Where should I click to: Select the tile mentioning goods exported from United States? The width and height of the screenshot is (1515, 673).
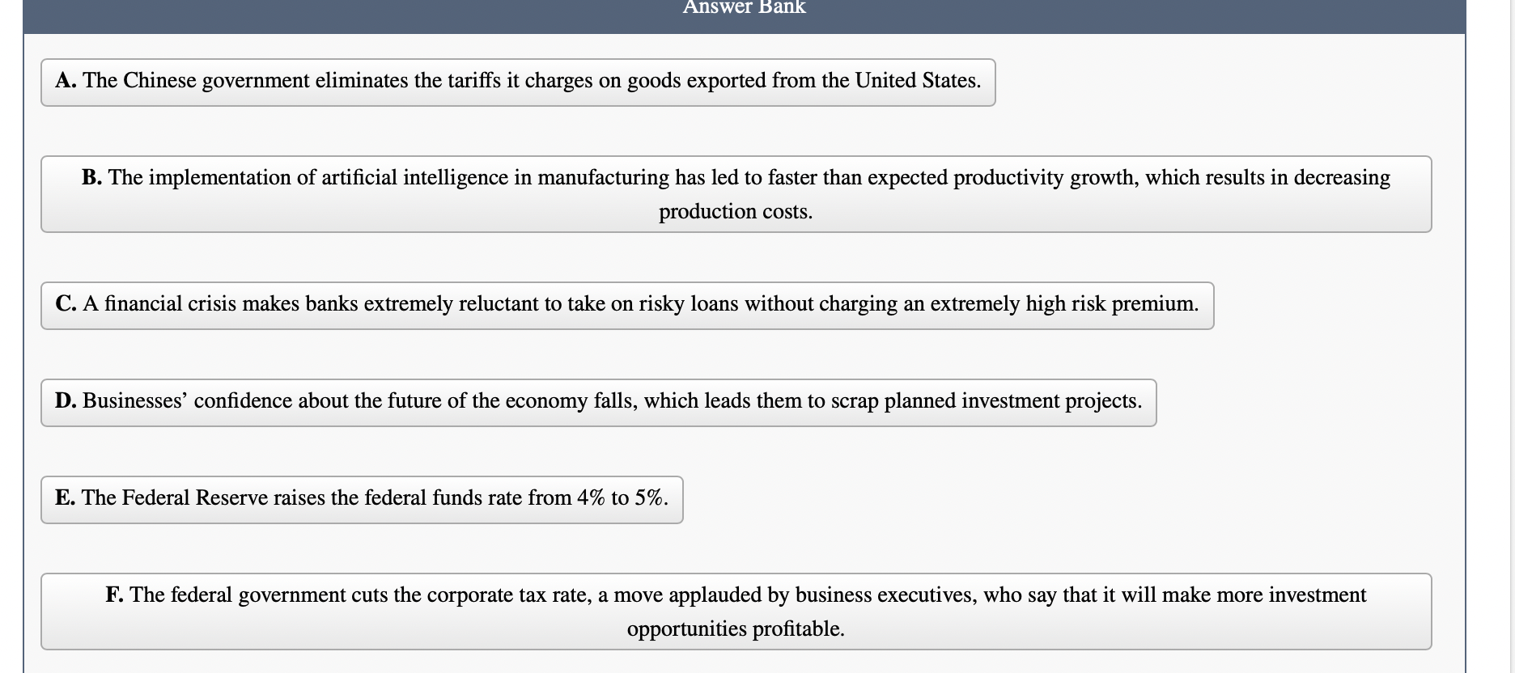pos(518,81)
